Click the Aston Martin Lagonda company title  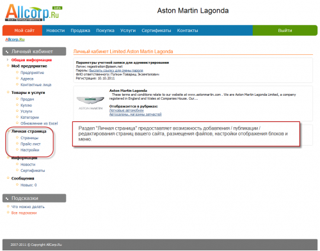(128, 91)
